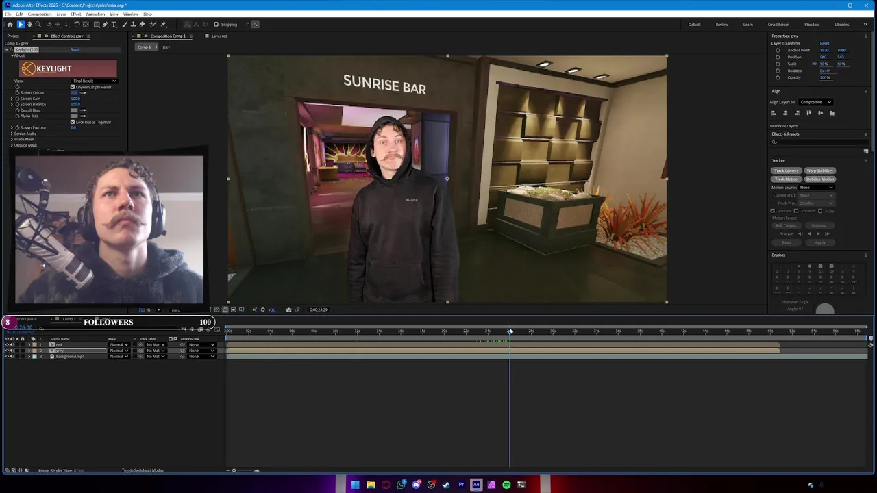Click the Alpha Bias colour swatch
877x493 pixels.
[x=75, y=116]
